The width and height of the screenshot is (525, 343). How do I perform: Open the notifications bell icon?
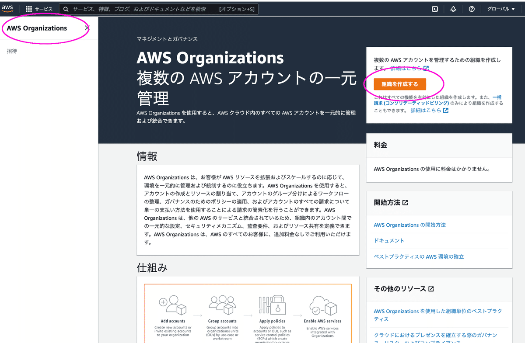[x=453, y=9]
